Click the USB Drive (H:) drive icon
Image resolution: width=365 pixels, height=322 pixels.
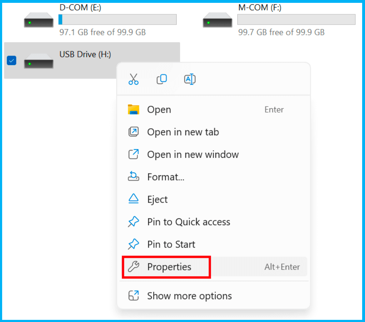(39, 61)
